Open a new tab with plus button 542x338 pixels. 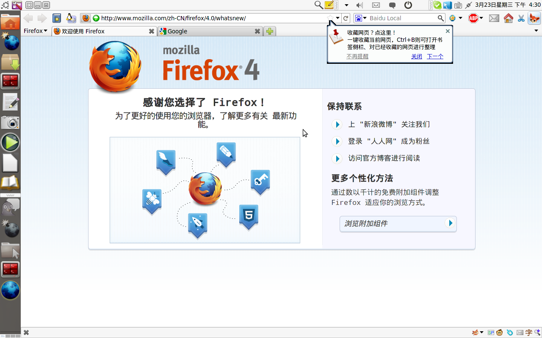(x=269, y=31)
